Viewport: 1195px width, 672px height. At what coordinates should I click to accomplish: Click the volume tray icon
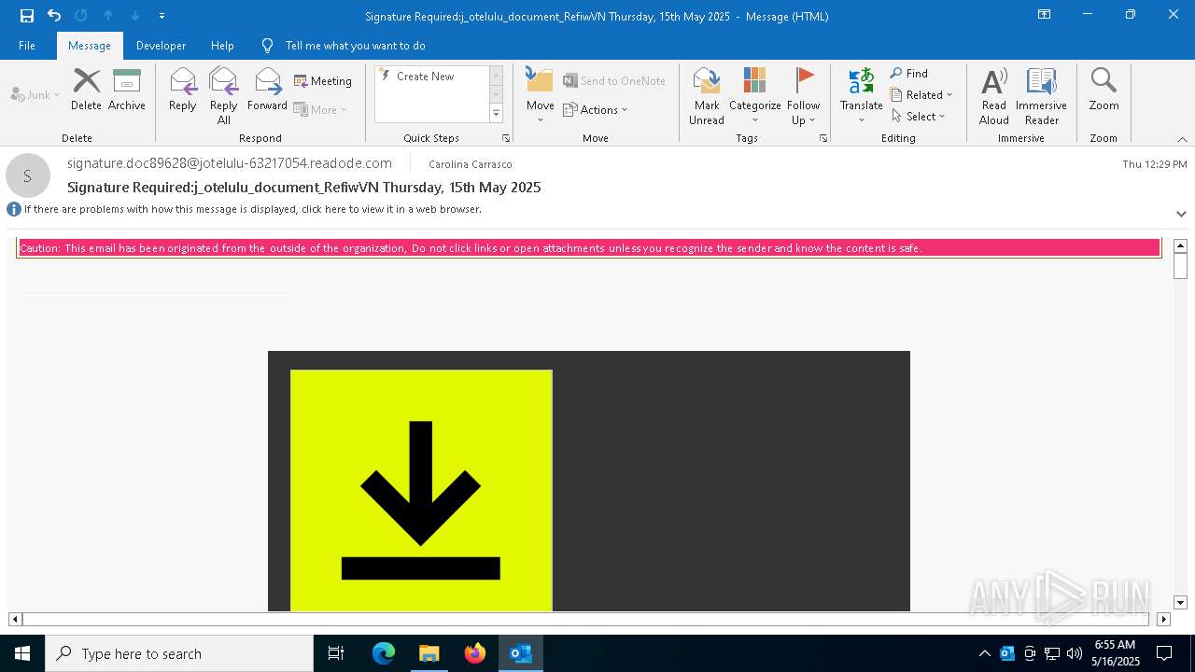[x=1075, y=653]
